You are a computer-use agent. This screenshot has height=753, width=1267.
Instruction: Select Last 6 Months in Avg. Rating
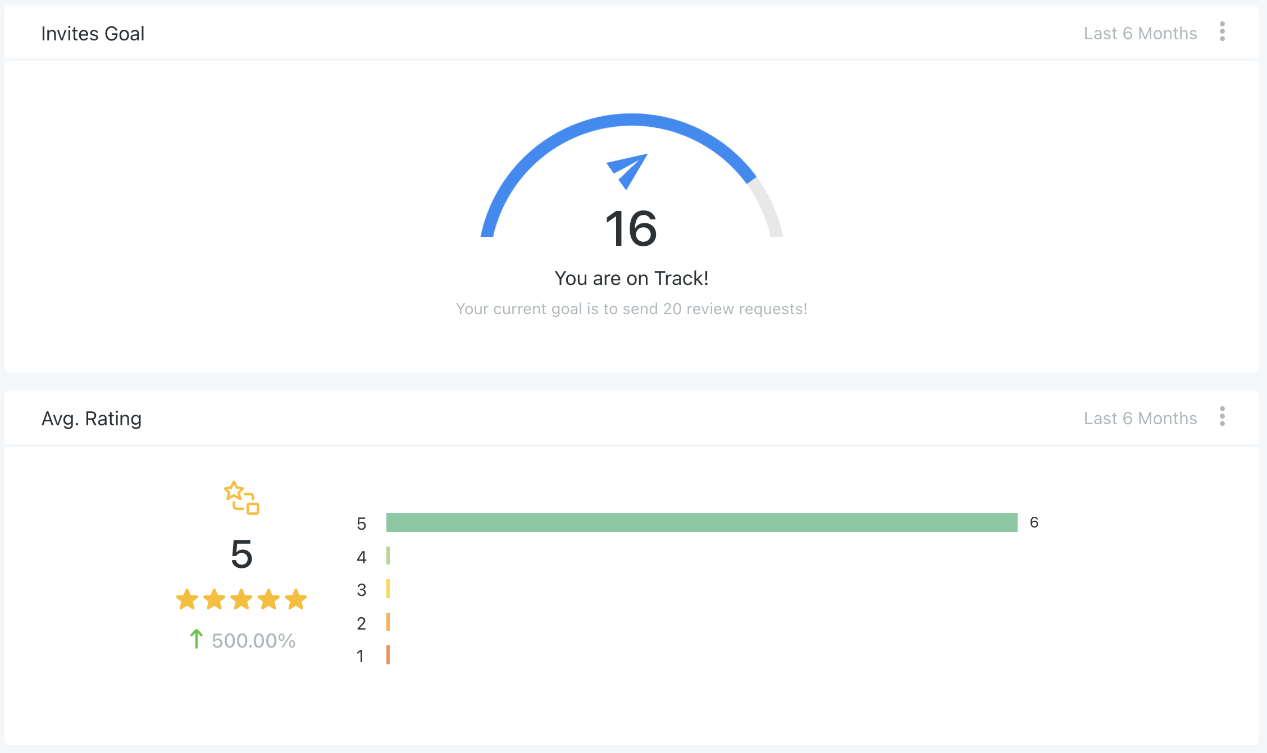tap(1140, 419)
